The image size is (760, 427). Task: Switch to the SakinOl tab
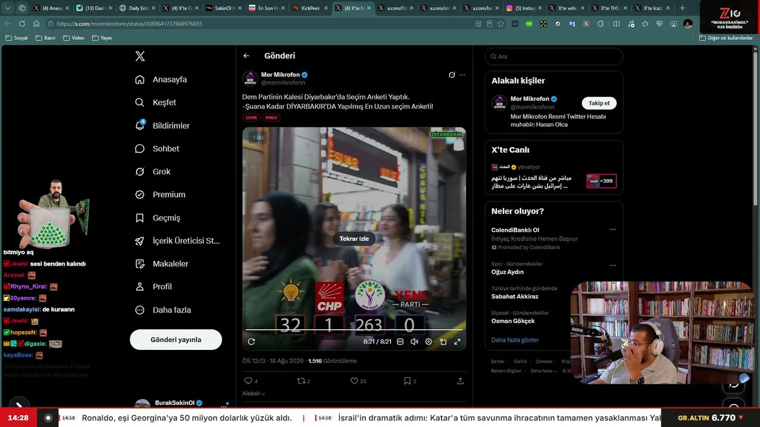[x=223, y=8]
